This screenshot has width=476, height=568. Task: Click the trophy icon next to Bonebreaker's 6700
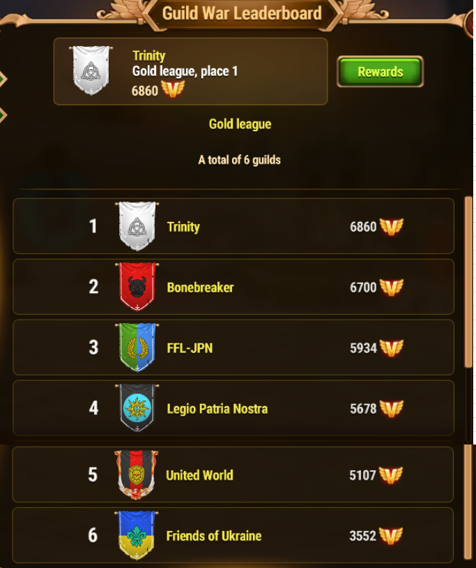coord(392,287)
